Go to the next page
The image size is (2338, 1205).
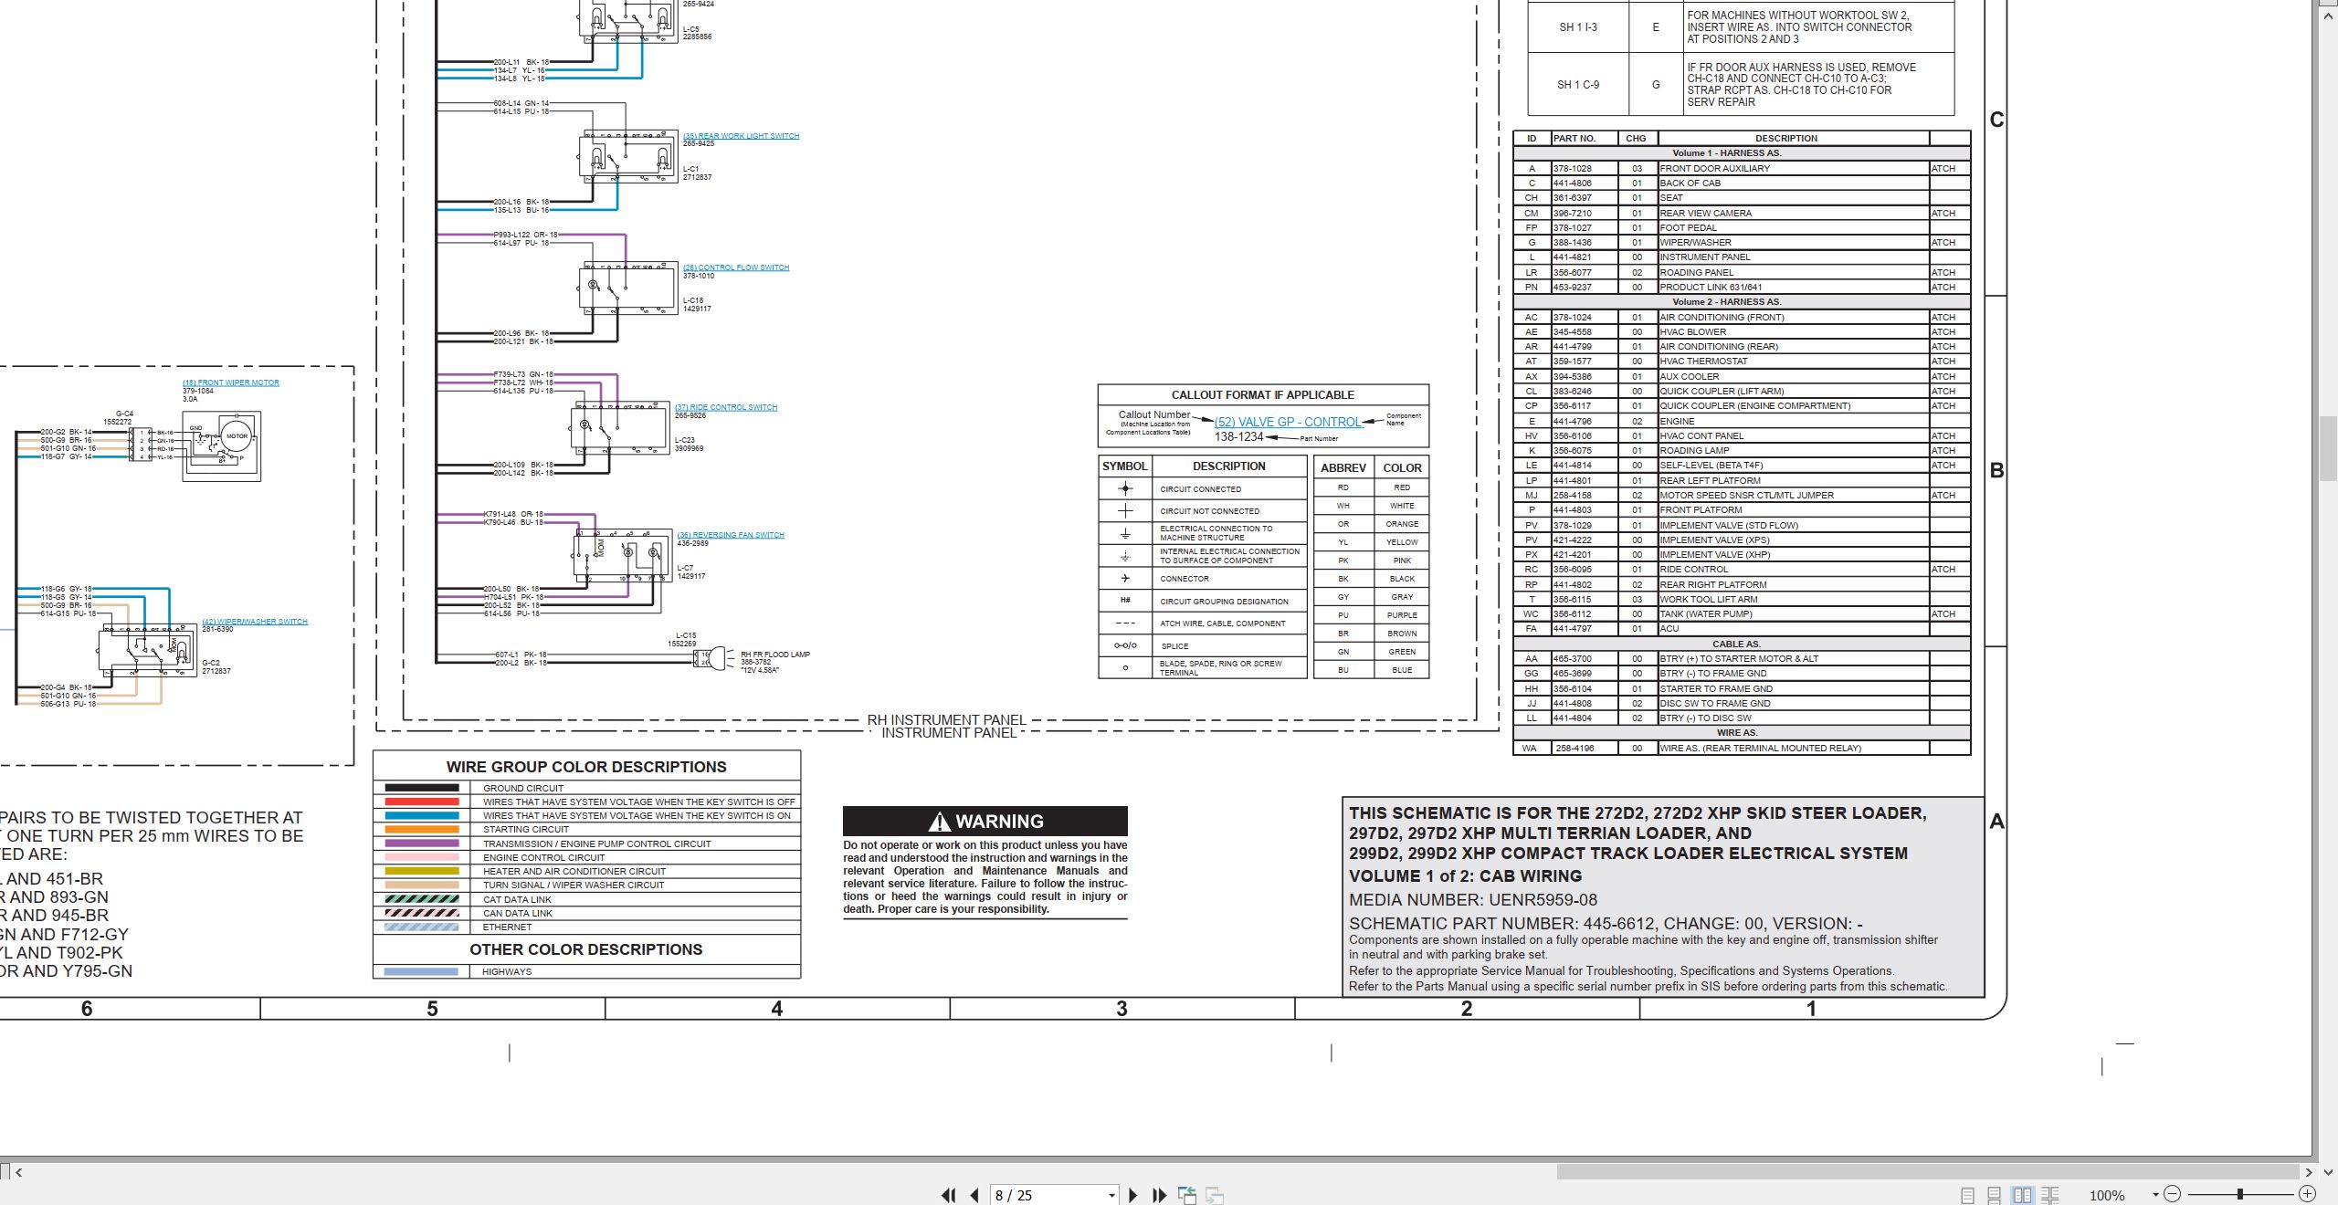[1133, 1195]
